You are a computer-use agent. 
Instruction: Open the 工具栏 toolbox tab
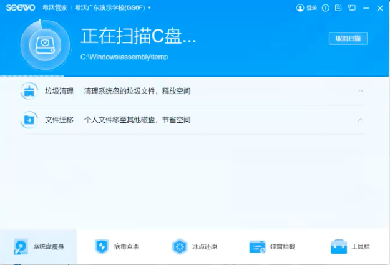(350, 246)
